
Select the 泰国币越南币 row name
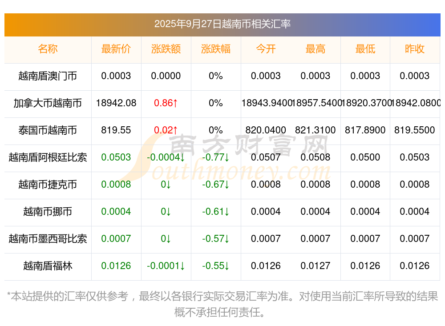tap(48, 130)
